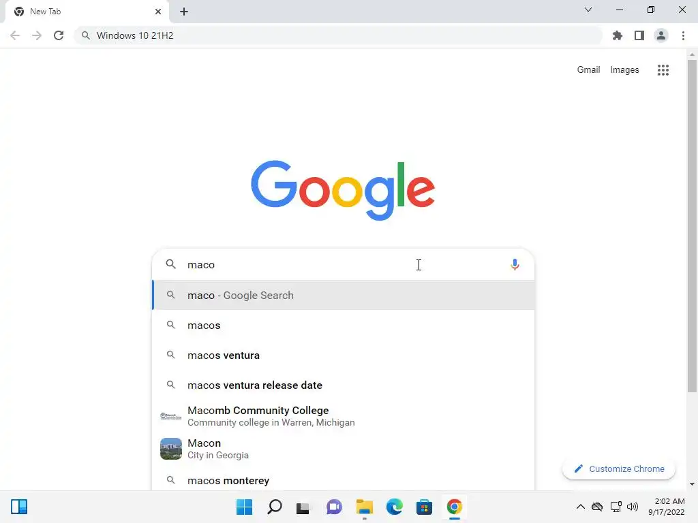
Task: Open Chrome's three-dot menu
Action: (683, 35)
